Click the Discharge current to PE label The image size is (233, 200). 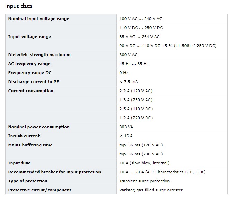pos(33,82)
